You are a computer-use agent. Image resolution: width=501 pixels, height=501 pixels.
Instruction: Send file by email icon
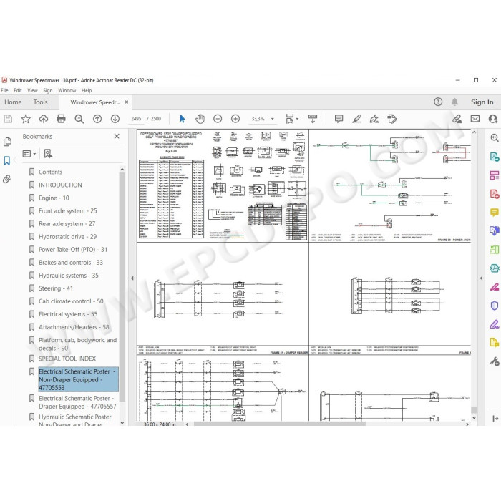coord(475,119)
